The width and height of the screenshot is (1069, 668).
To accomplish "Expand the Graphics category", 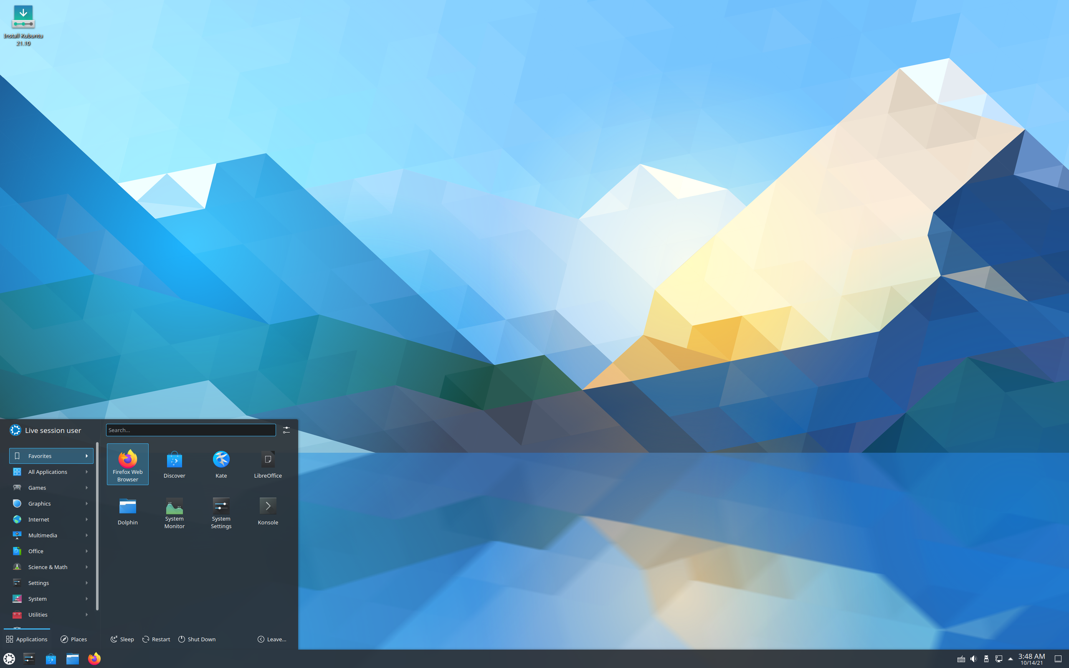I will click(51, 504).
